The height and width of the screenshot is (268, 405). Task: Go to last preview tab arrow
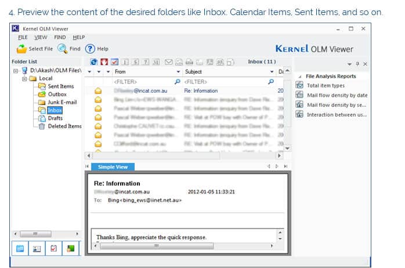tap(285, 166)
